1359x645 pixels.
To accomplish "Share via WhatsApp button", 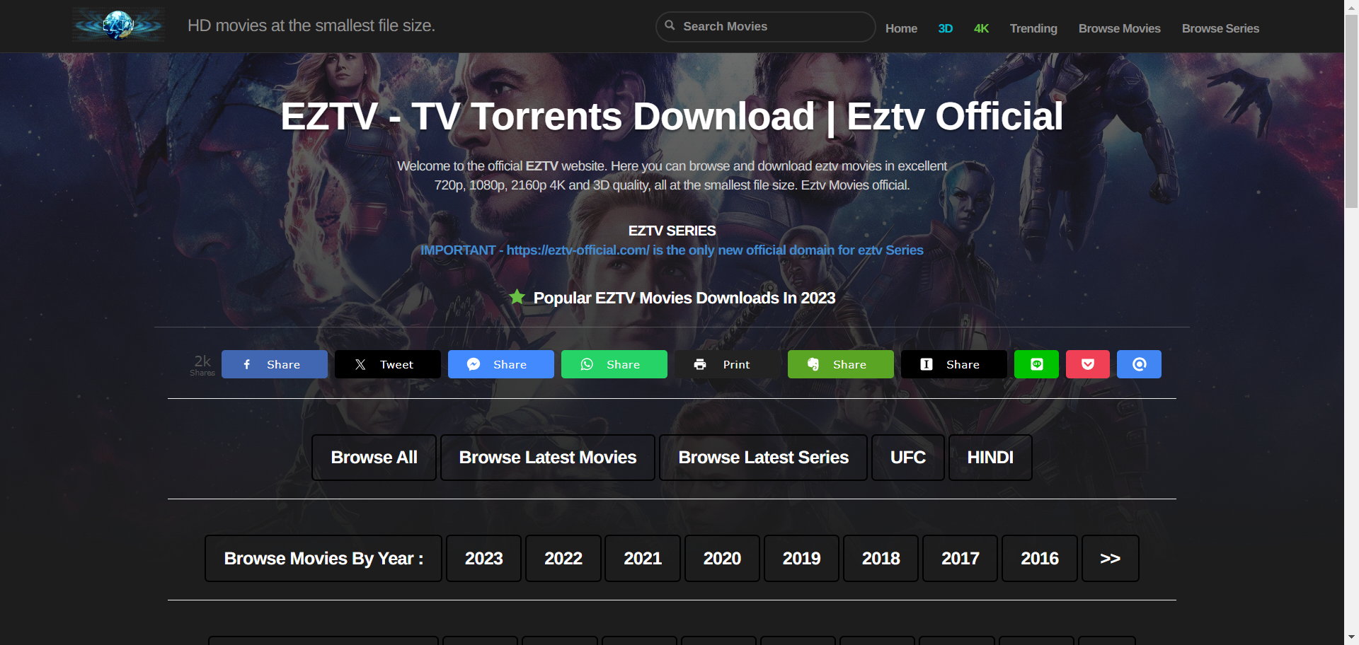I will pyautogui.click(x=614, y=364).
